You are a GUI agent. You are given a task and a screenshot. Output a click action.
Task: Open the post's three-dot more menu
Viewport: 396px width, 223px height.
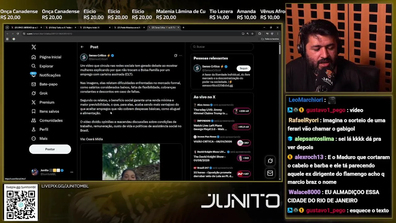pyautogui.click(x=180, y=55)
